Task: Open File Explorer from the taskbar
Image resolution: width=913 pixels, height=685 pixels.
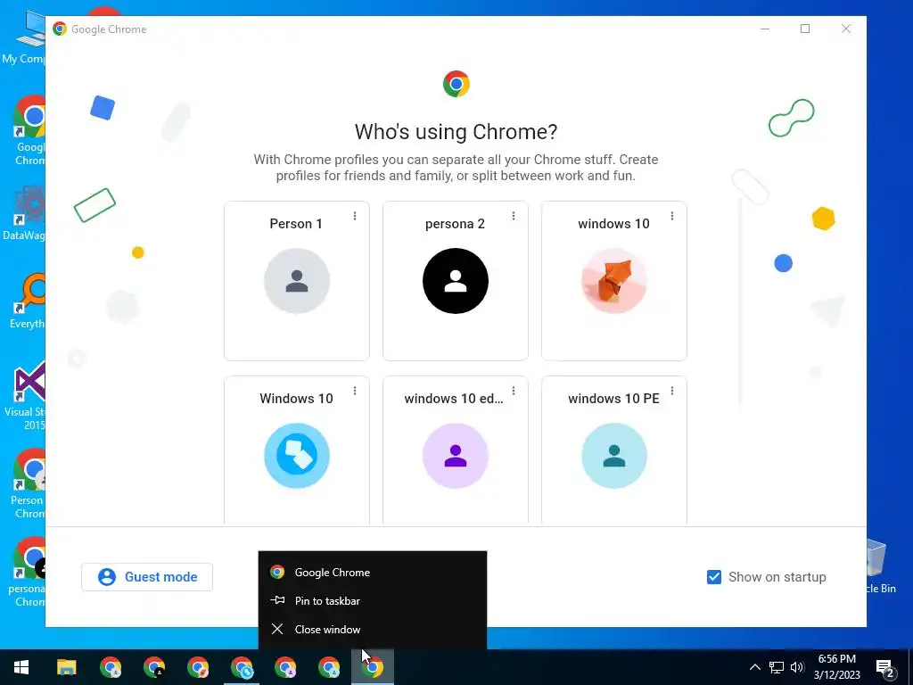Action: pyautogui.click(x=66, y=667)
